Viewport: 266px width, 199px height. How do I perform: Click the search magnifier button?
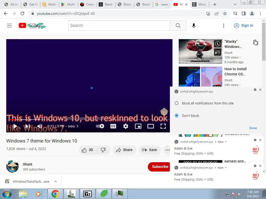click(178, 26)
